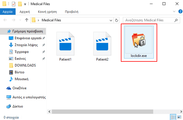The height and width of the screenshot is (120, 183).
Task: Click the Αναζήτηση: Medical Files search box
Action: click(150, 20)
